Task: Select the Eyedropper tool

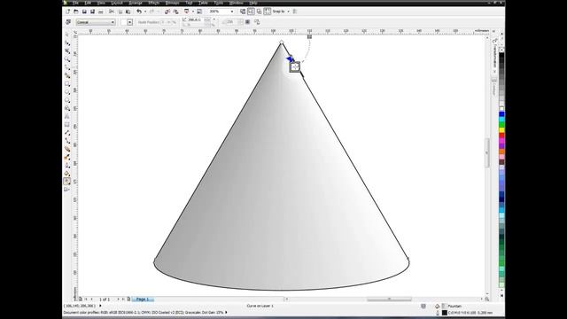Action: pos(67,158)
